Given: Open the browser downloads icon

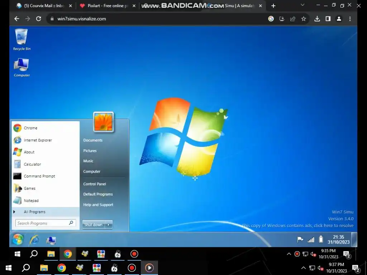Looking at the screenshot, I should [x=317, y=19].
